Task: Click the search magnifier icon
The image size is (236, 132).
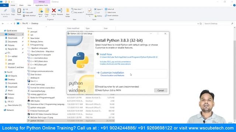Action: click(232, 23)
